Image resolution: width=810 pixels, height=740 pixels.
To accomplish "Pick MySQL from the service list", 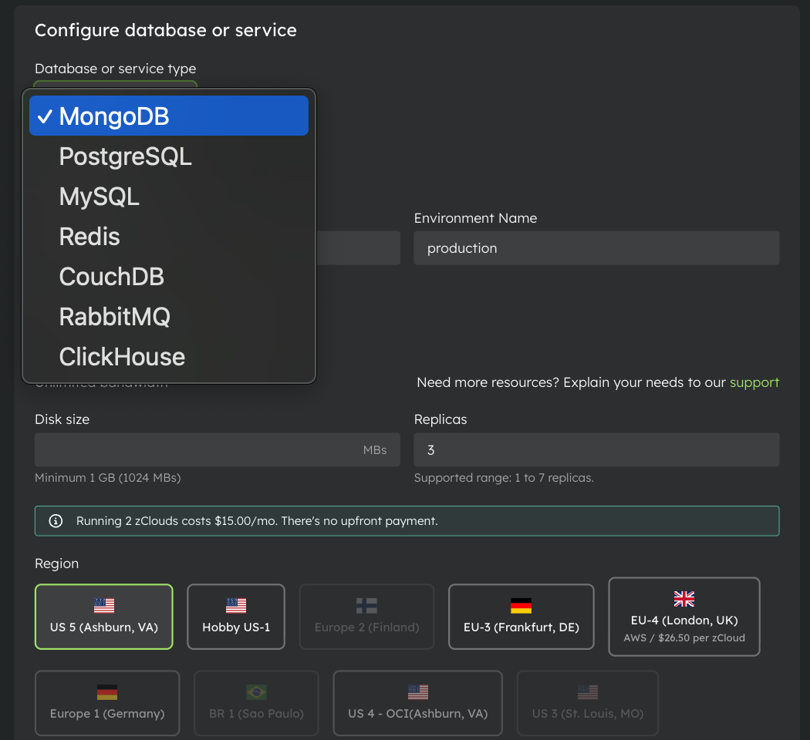I will coord(169,196).
